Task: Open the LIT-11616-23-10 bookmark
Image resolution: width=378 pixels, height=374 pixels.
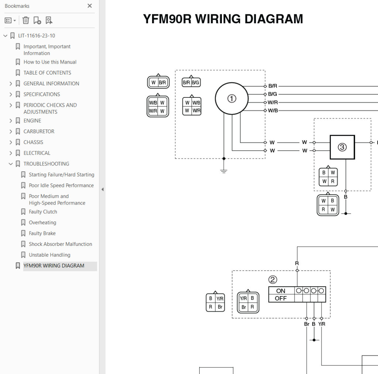Action: point(37,36)
